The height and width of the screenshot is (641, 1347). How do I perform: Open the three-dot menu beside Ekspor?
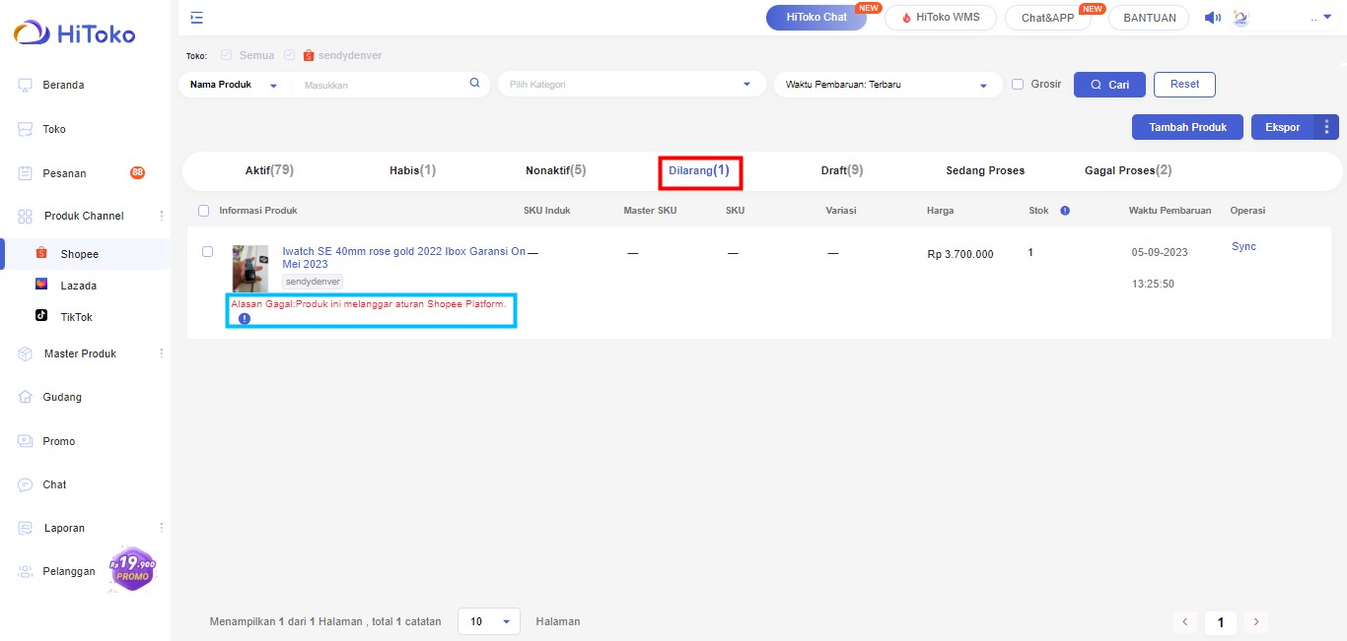pos(1326,127)
